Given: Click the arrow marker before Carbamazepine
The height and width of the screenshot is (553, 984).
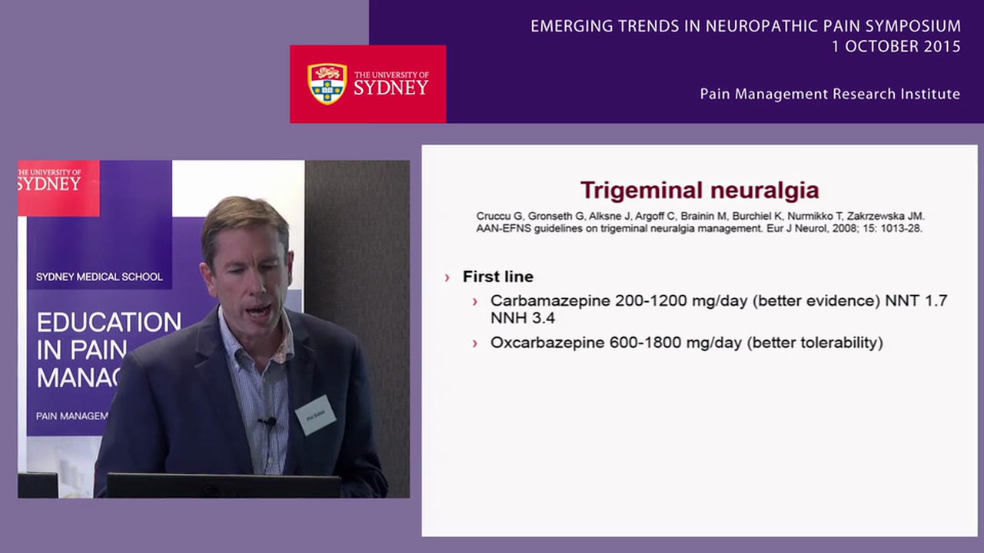Looking at the screenshot, I should (x=474, y=301).
